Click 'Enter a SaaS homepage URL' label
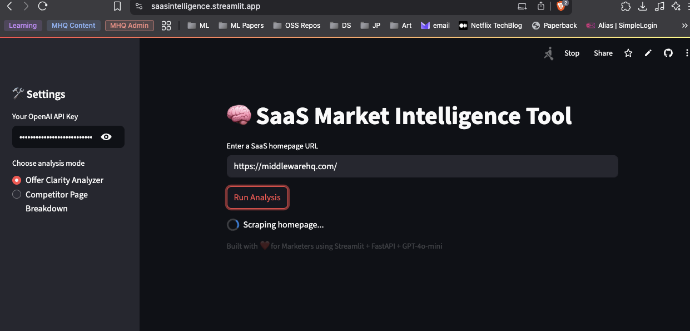Screen dimensions: 690x331 [x=272, y=146]
